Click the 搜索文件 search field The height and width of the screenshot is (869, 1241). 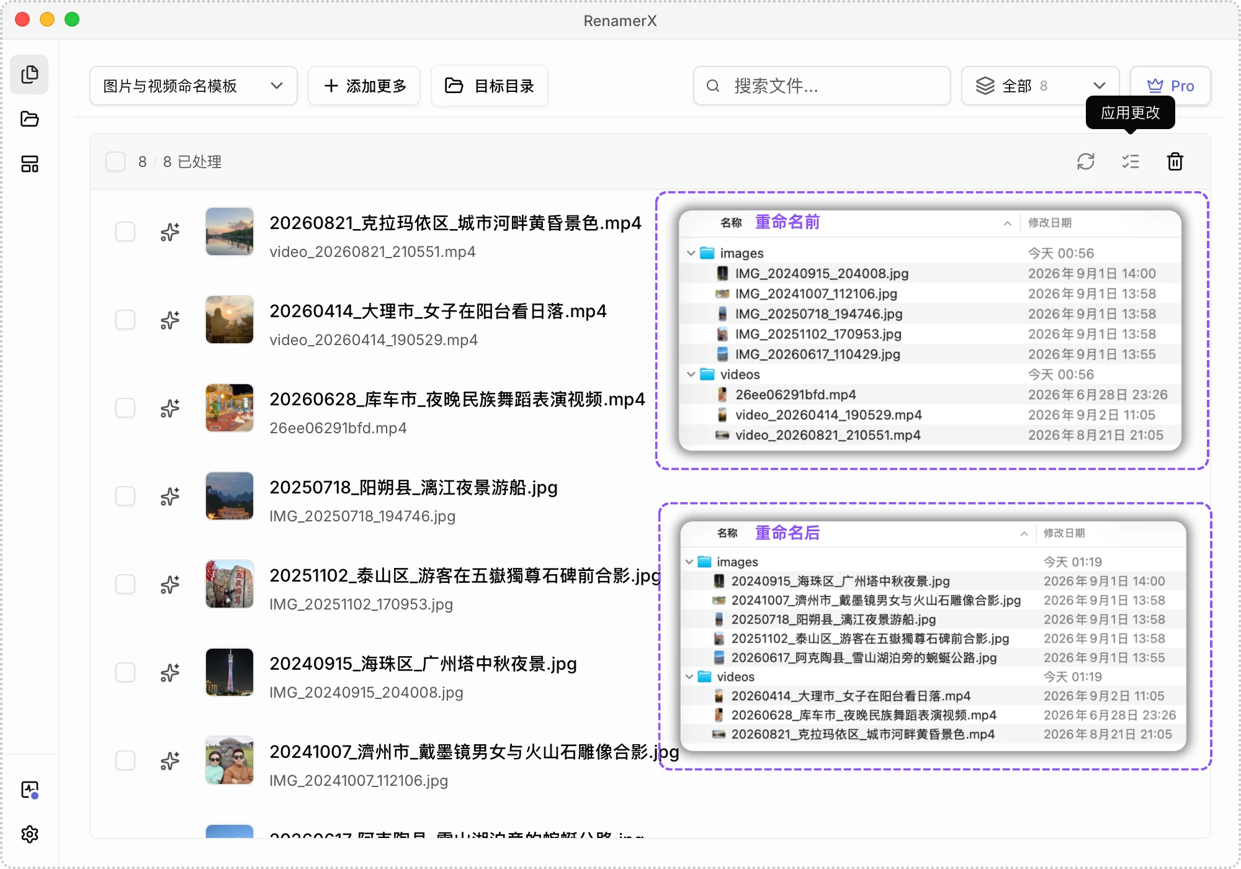pyautogui.click(x=822, y=86)
